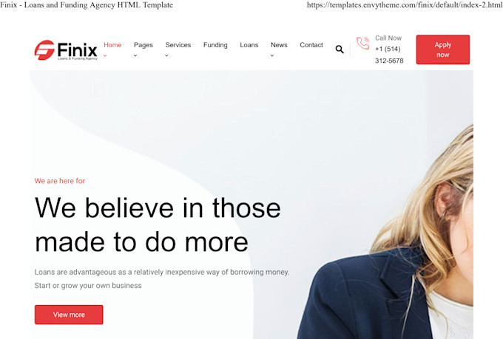Expand the Services dropdown arrow

point(166,55)
